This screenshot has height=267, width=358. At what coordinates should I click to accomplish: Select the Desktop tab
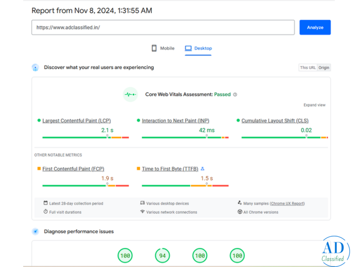click(198, 48)
